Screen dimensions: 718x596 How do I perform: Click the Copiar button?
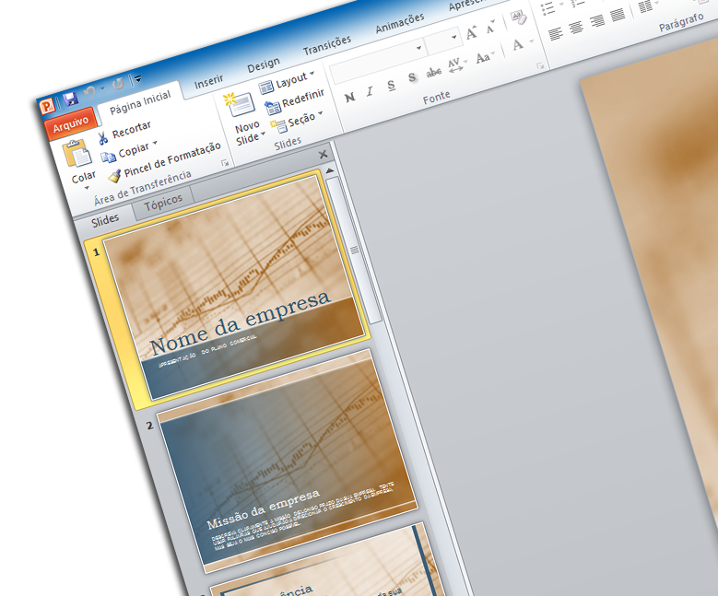[x=128, y=151]
